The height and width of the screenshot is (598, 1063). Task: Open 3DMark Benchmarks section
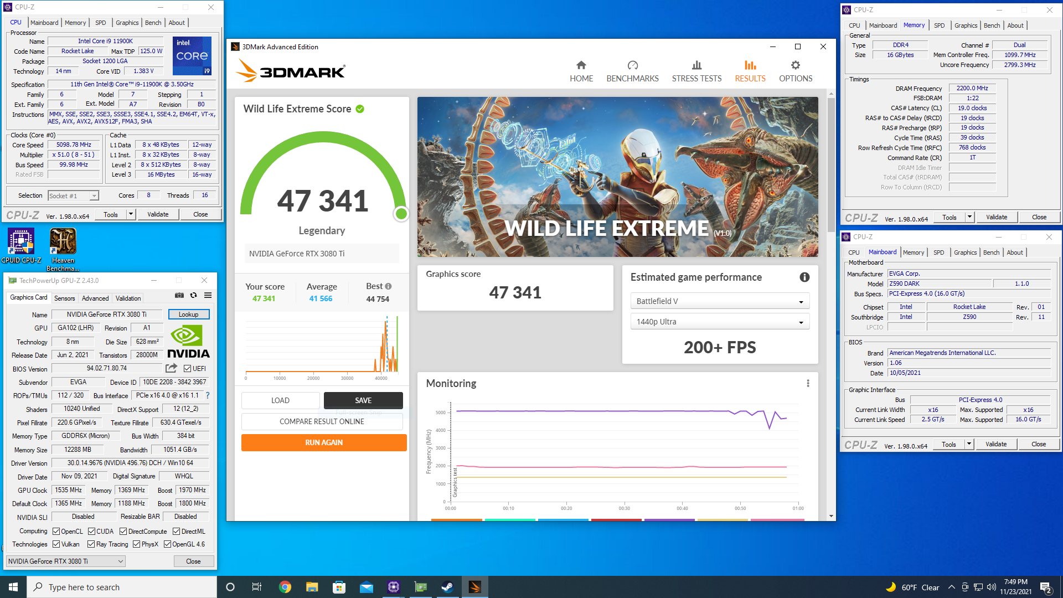[632, 71]
